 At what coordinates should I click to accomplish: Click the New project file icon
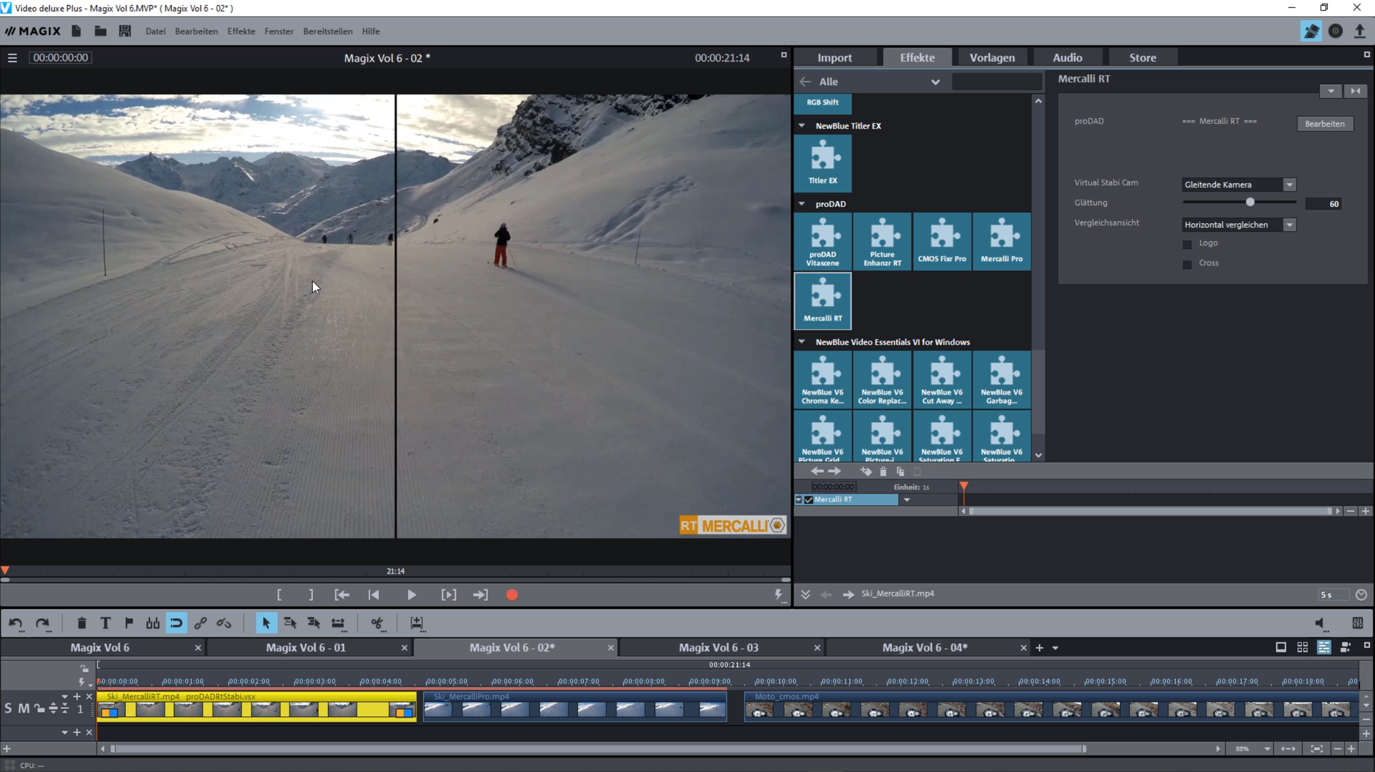pyautogui.click(x=77, y=31)
